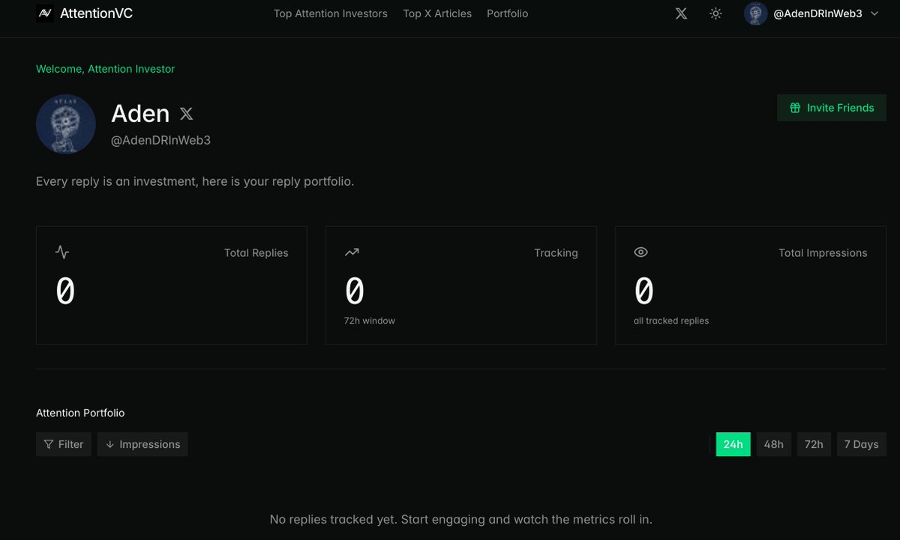Image resolution: width=900 pixels, height=540 pixels.
Task: Click the Invite Friends button
Action: pyautogui.click(x=832, y=108)
